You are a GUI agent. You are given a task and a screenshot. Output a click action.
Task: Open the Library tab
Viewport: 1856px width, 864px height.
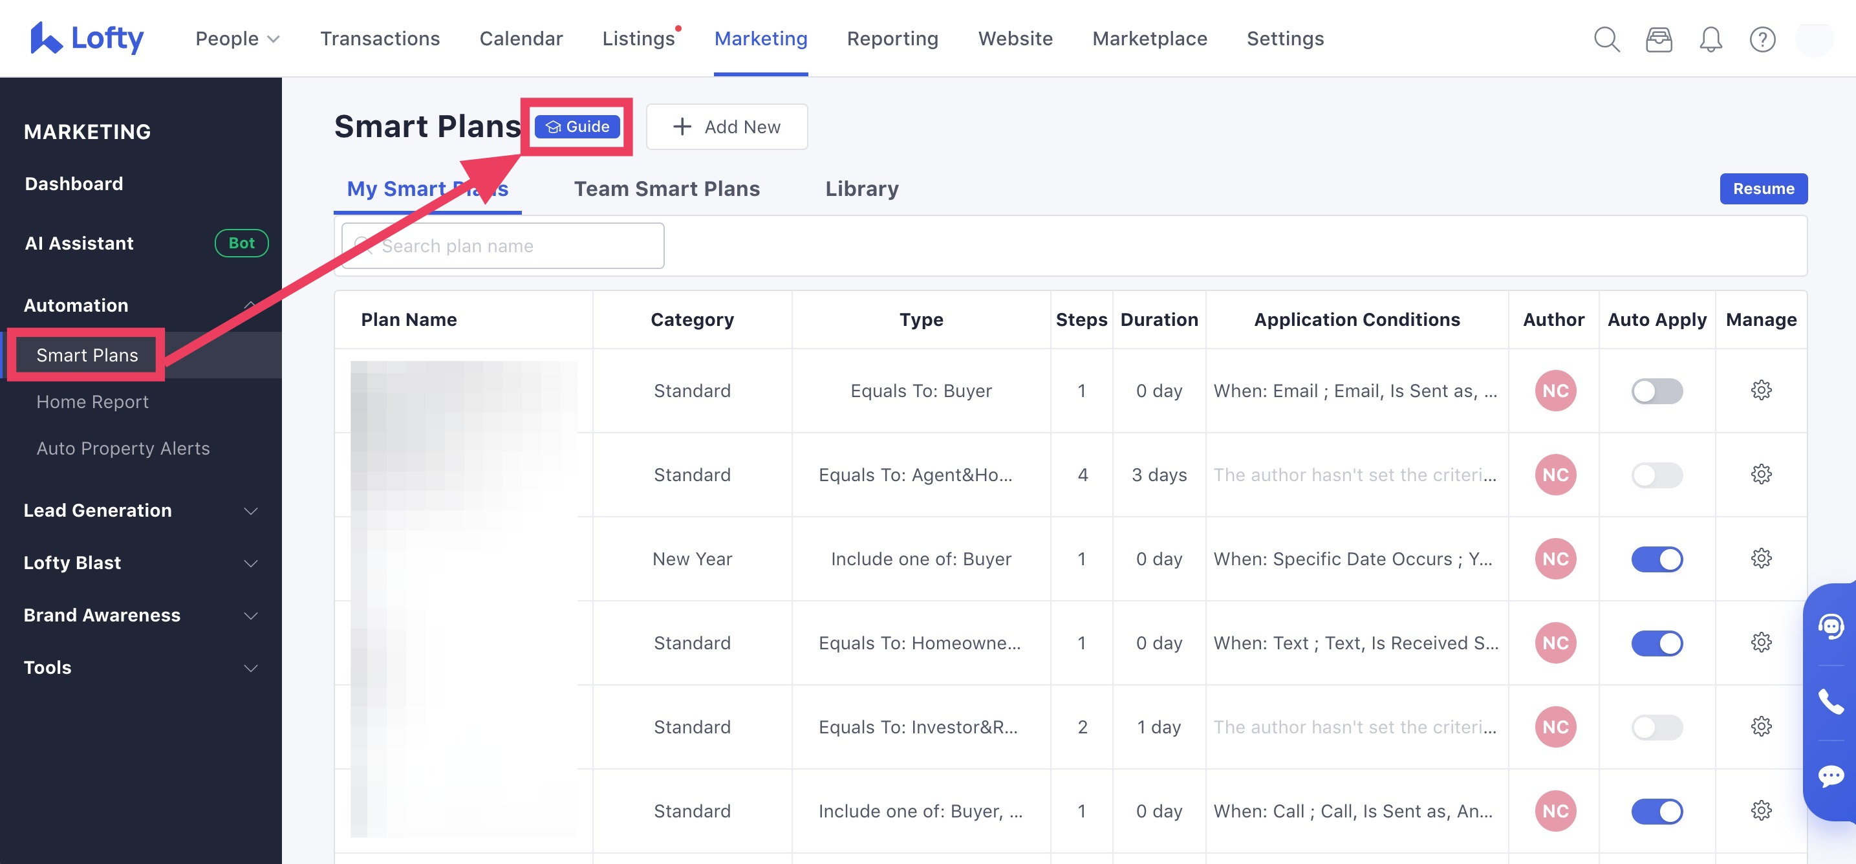tap(861, 189)
